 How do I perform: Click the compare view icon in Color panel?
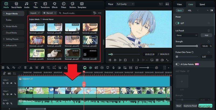211,10
